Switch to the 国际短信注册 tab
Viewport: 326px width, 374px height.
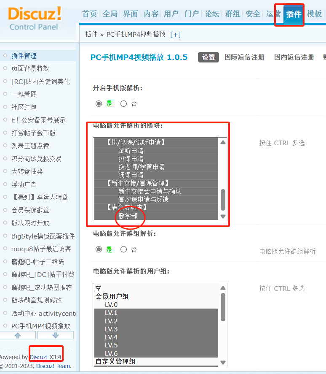click(244, 57)
